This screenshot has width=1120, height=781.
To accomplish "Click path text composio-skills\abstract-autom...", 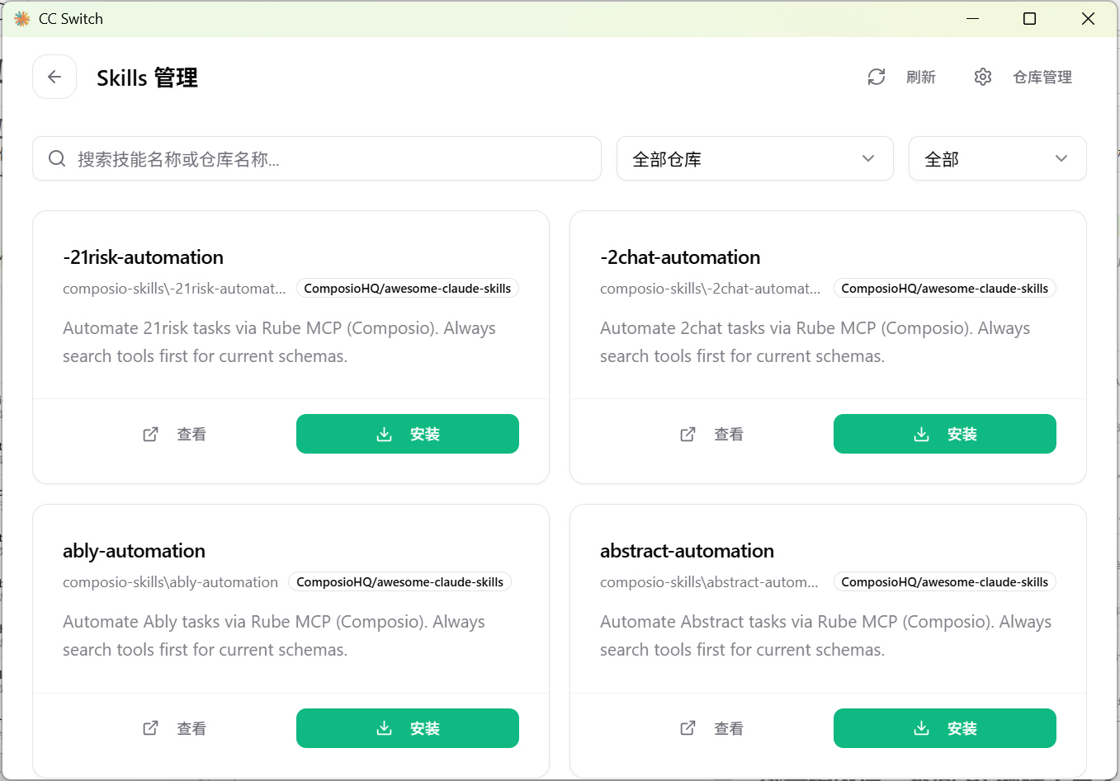I will 709,582.
